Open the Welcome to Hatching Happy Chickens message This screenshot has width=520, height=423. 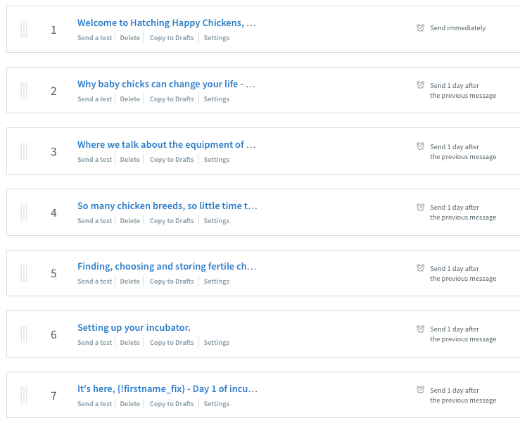(167, 23)
